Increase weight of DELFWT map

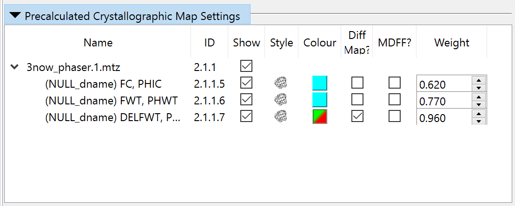point(479,114)
